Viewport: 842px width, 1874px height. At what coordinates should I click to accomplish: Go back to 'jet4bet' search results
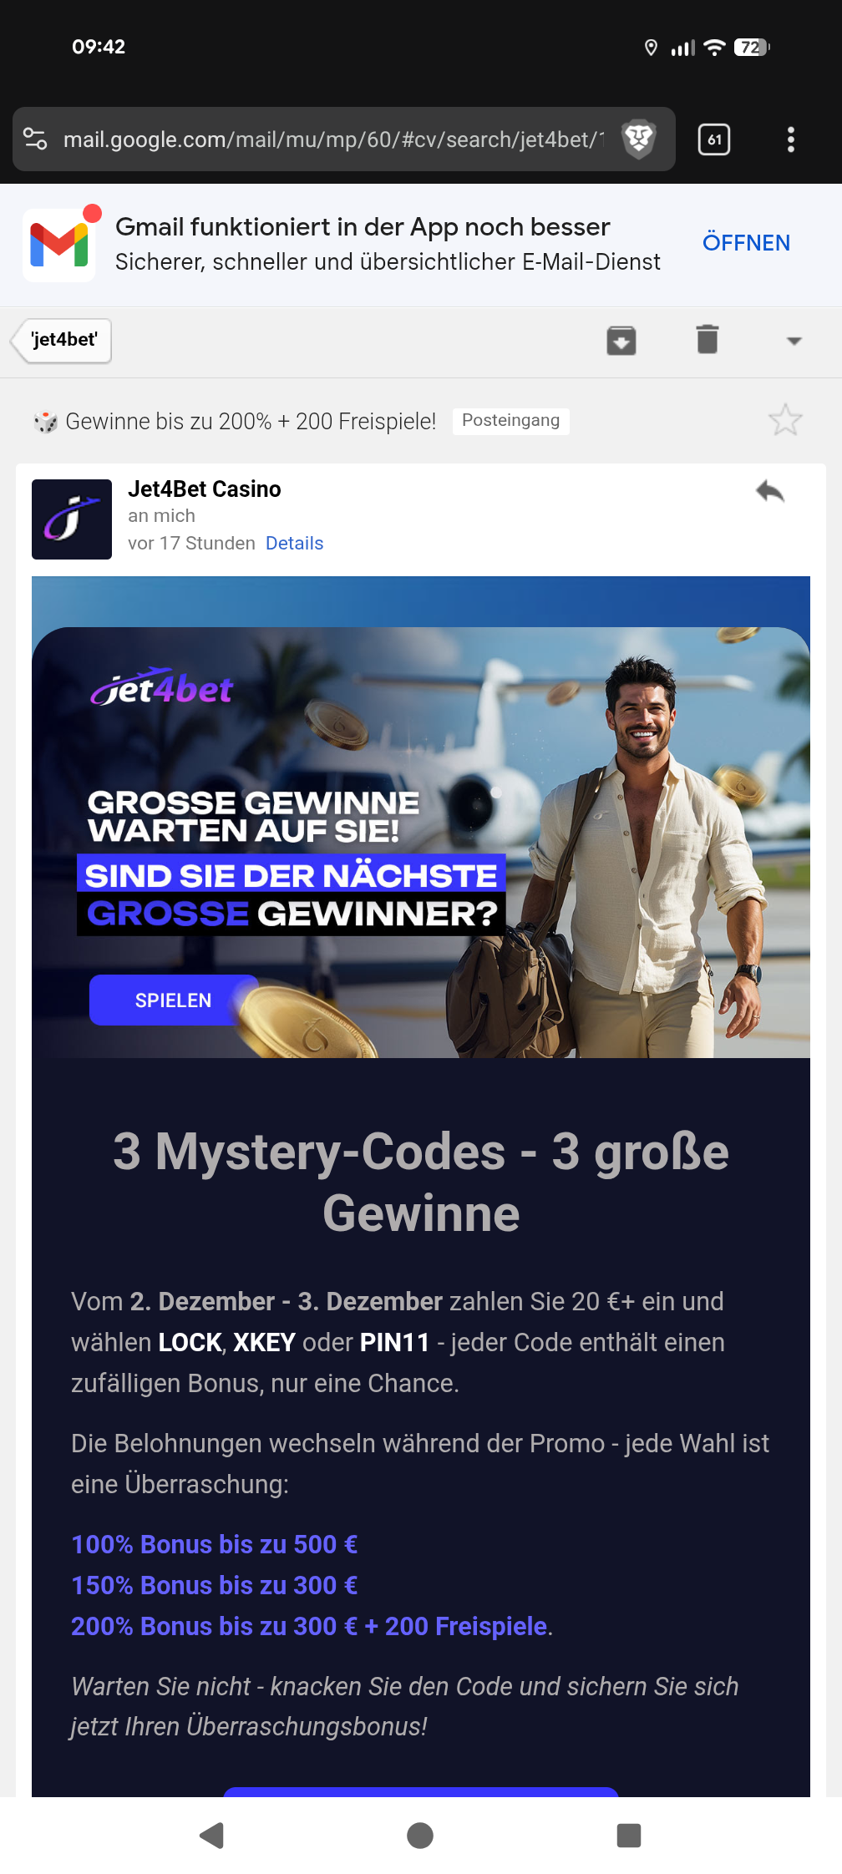(x=62, y=341)
